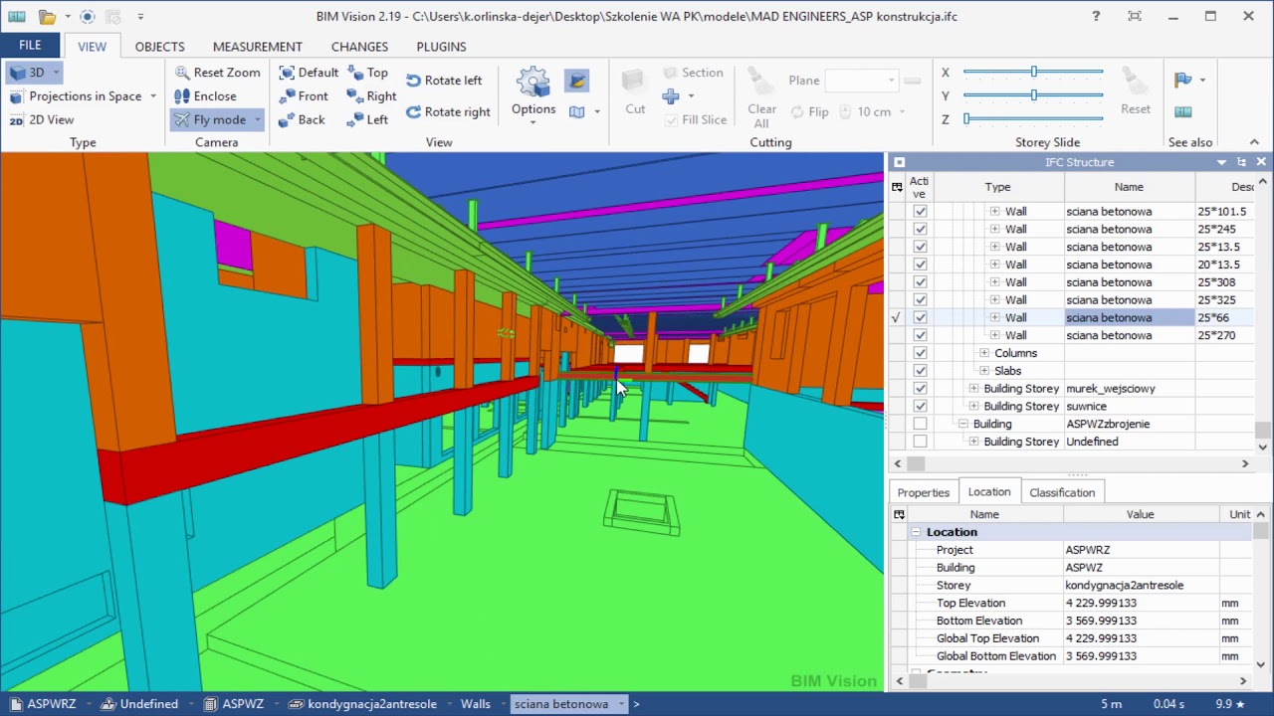This screenshot has height=716, width=1274.
Task: Switch to the Default view
Action: [309, 73]
